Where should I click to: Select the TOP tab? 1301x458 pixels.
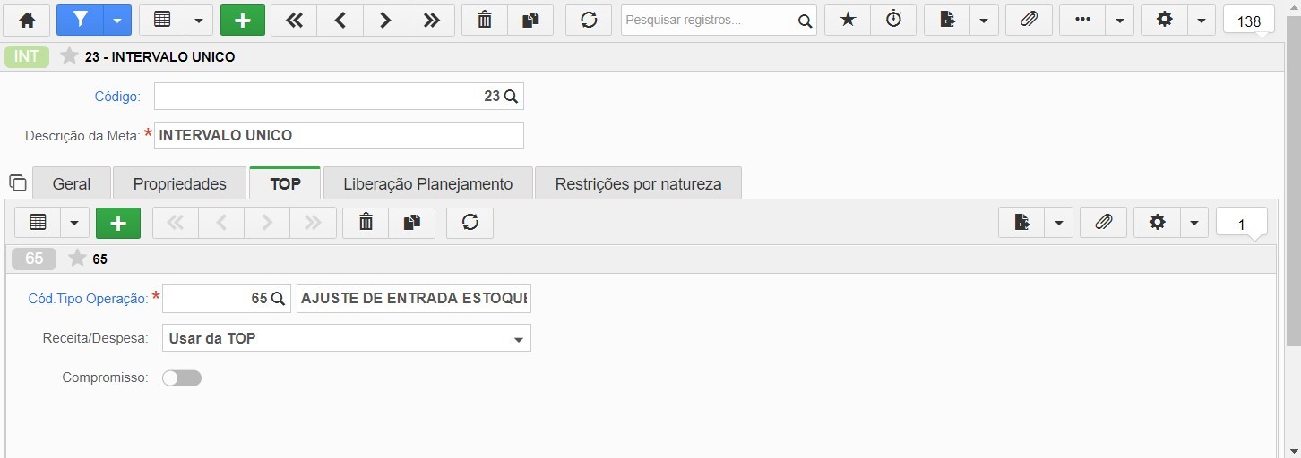285,183
